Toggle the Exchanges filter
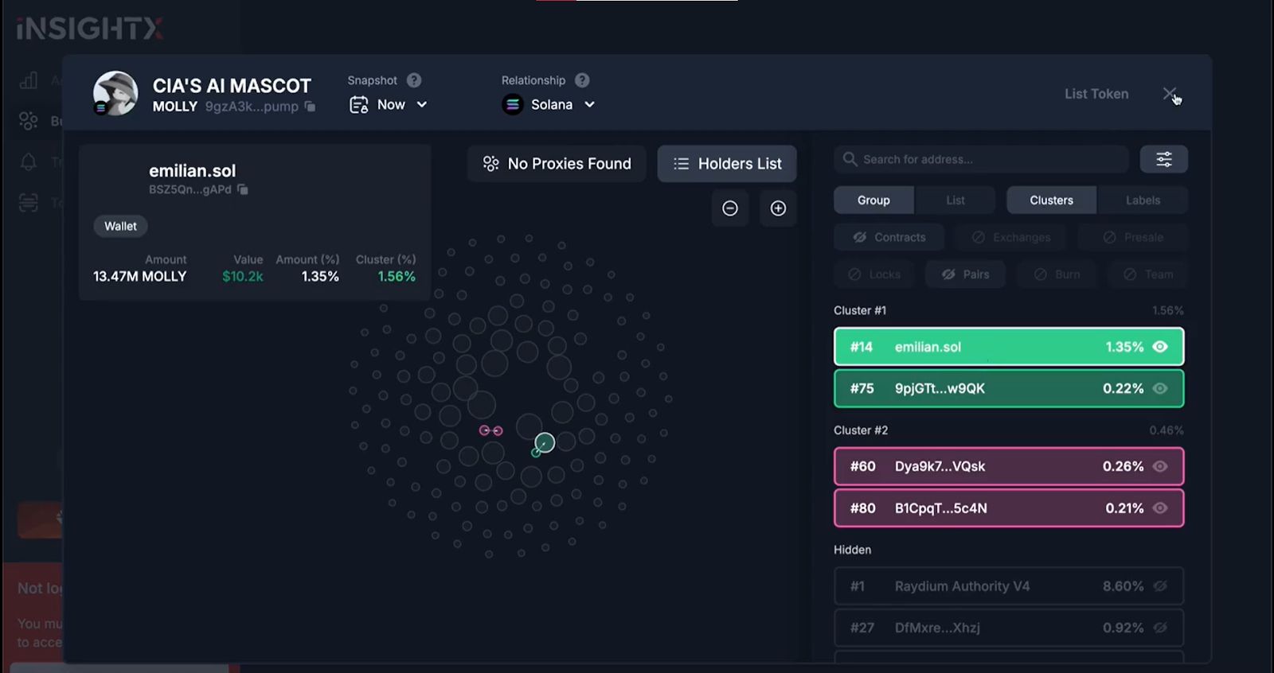Image resolution: width=1274 pixels, height=673 pixels. [1011, 237]
